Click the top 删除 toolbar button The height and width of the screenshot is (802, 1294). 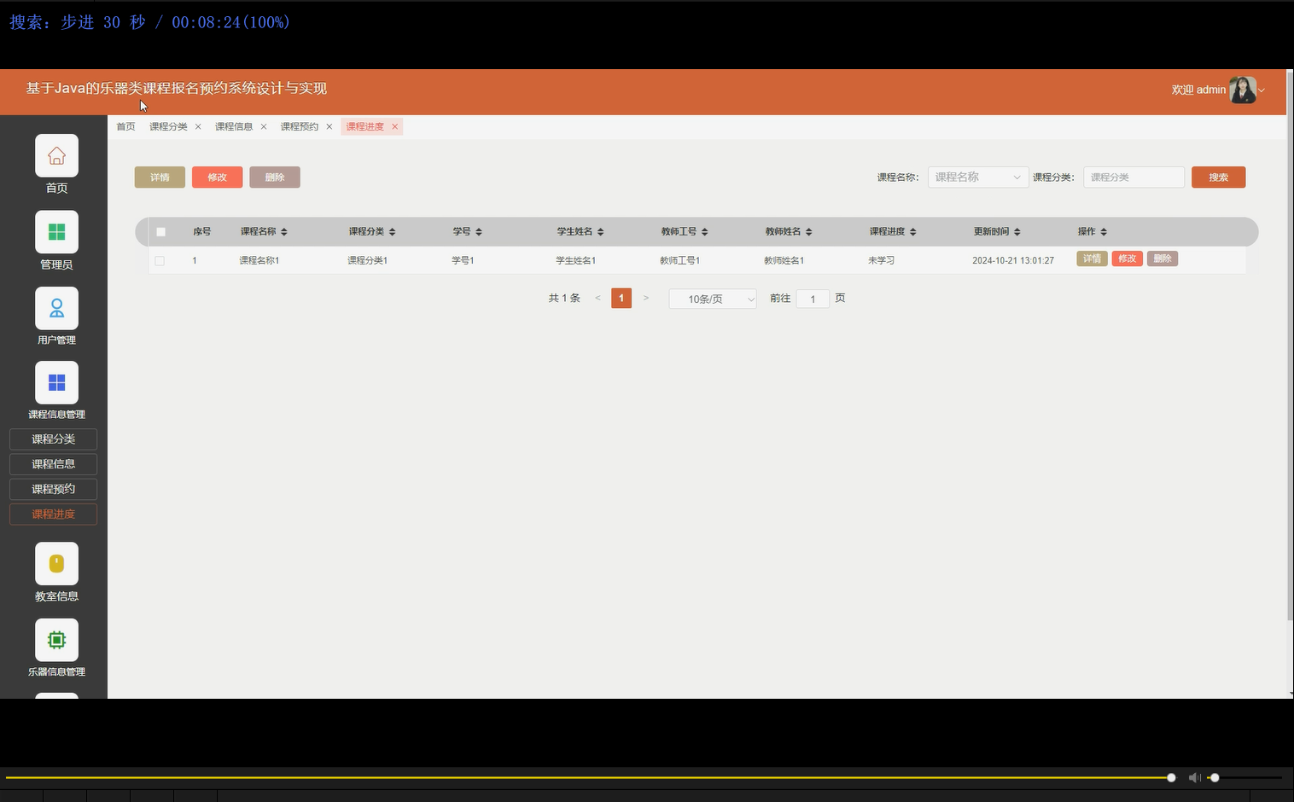[x=275, y=177]
